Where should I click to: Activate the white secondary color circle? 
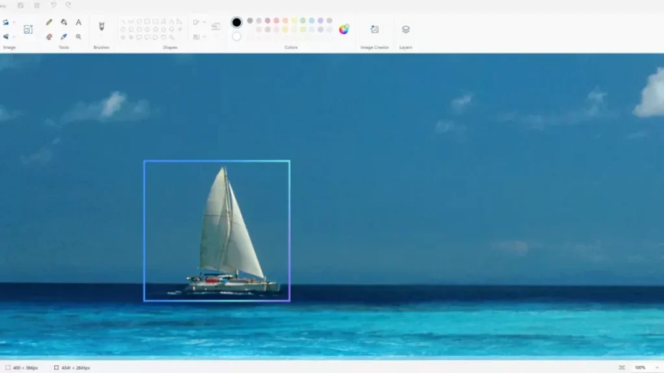coord(237,36)
